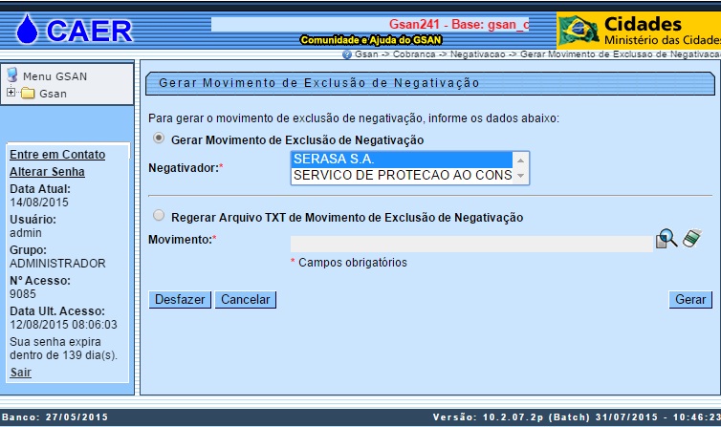Click ADMINISTRADOR group text
This screenshot has height=427, width=721.
click(x=57, y=263)
